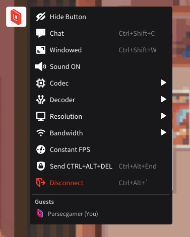Click the Codec chip icon
Screen dimensions: 190x237
point(41,83)
